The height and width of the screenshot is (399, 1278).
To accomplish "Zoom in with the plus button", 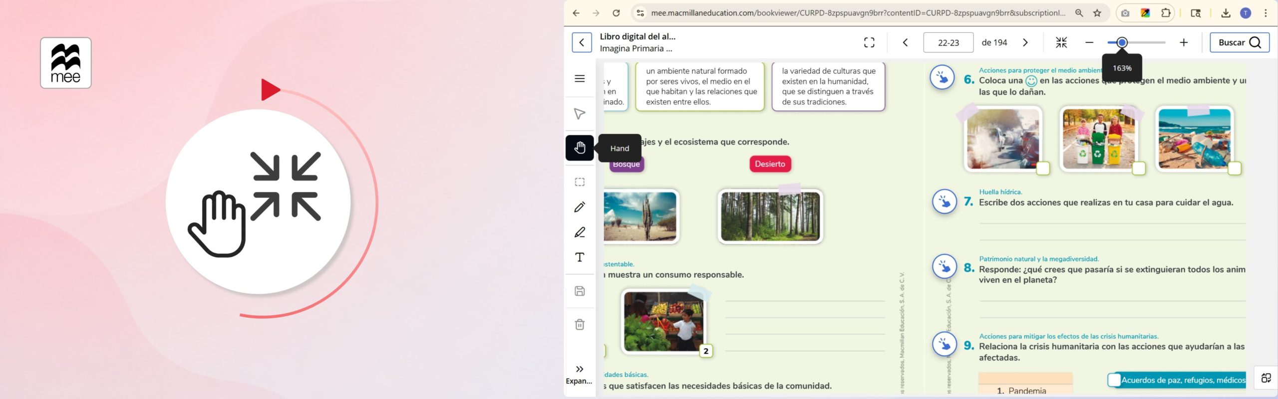I will pyautogui.click(x=1184, y=42).
